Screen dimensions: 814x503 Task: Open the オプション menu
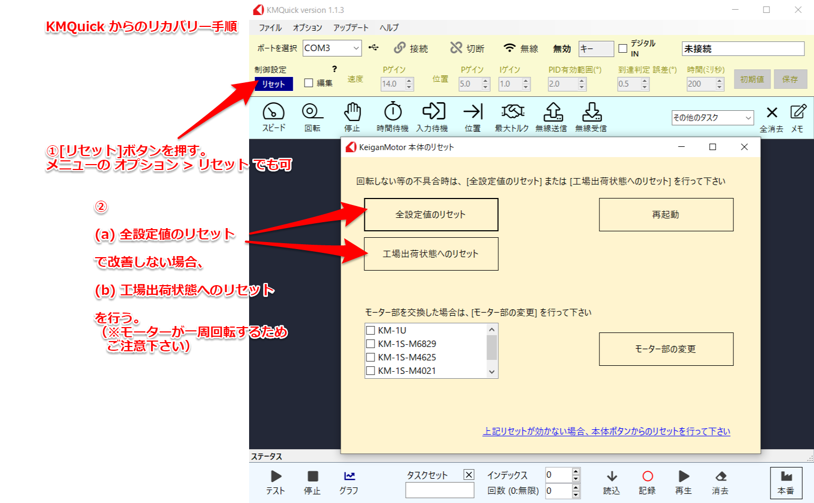pyautogui.click(x=308, y=27)
